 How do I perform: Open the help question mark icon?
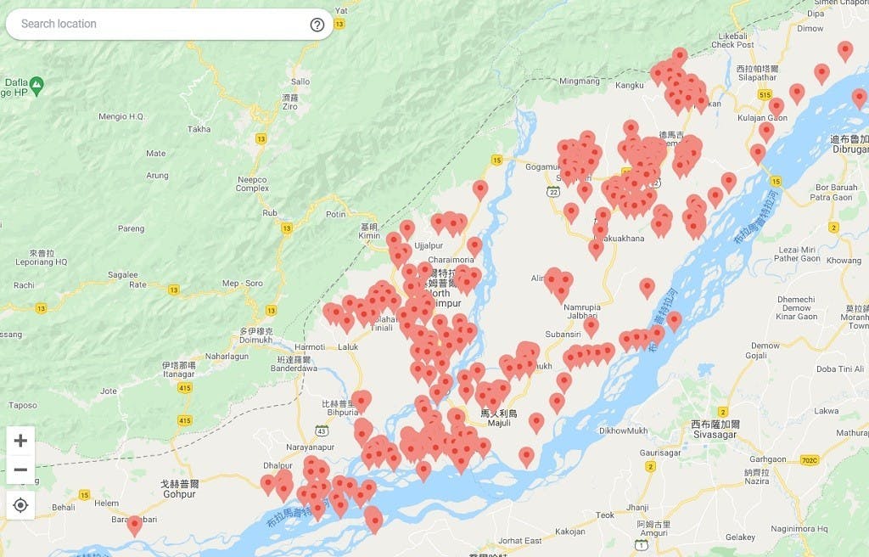pos(317,25)
